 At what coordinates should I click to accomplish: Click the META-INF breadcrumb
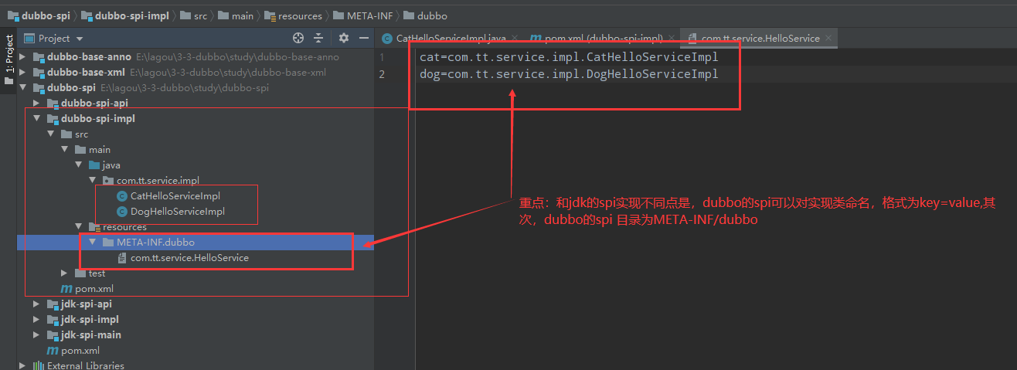pos(363,15)
